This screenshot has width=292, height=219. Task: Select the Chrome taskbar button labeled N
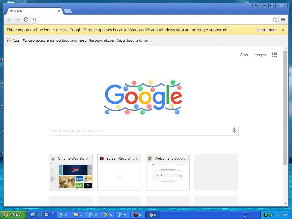pyautogui.click(x=153, y=215)
